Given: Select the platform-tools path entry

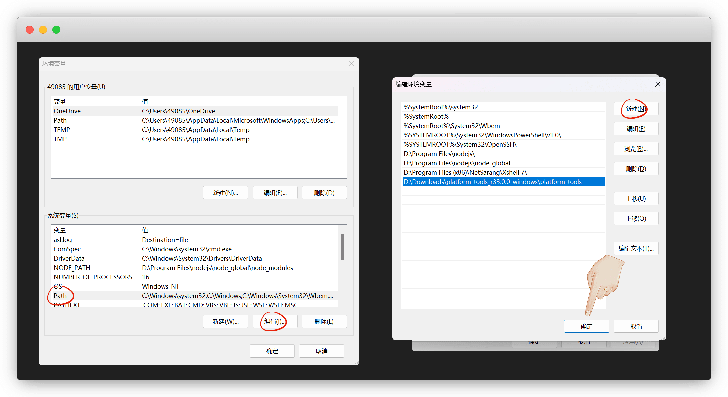Looking at the screenshot, I should pos(492,182).
